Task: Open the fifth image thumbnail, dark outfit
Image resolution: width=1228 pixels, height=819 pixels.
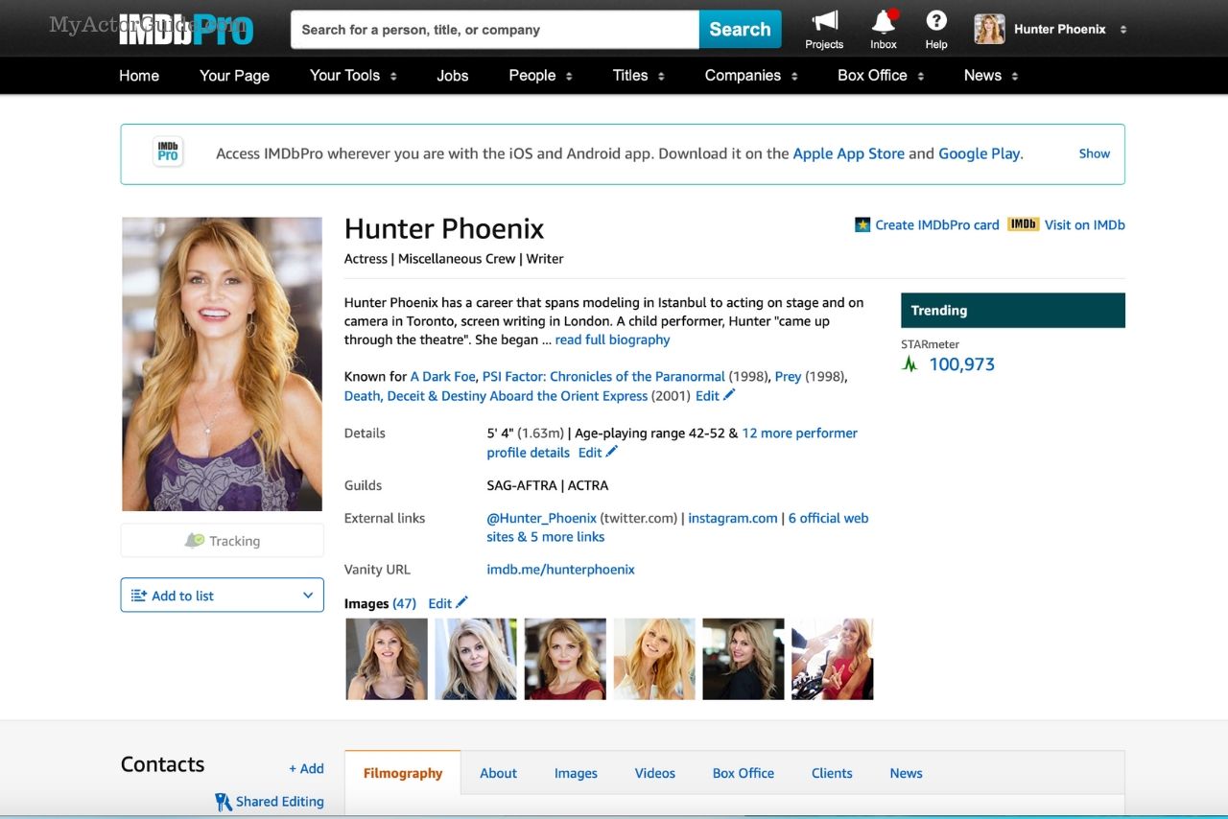Action: point(744,659)
